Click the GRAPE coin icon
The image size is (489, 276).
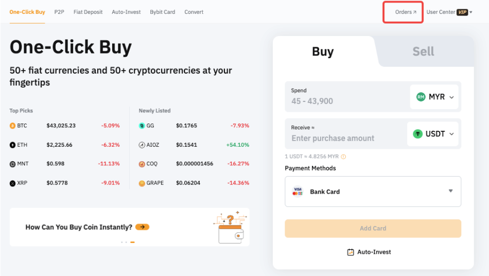[x=142, y=183]
